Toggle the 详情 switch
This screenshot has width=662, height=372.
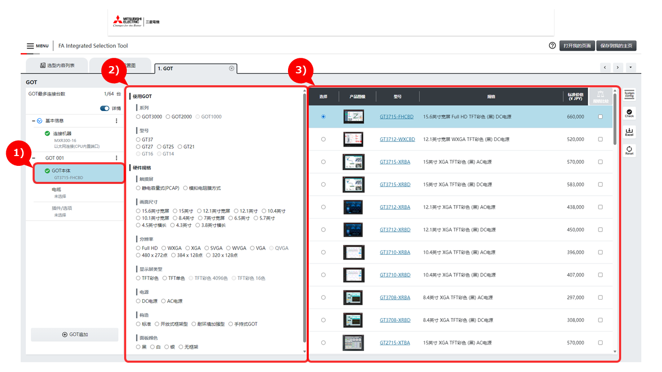coord(105,109)
